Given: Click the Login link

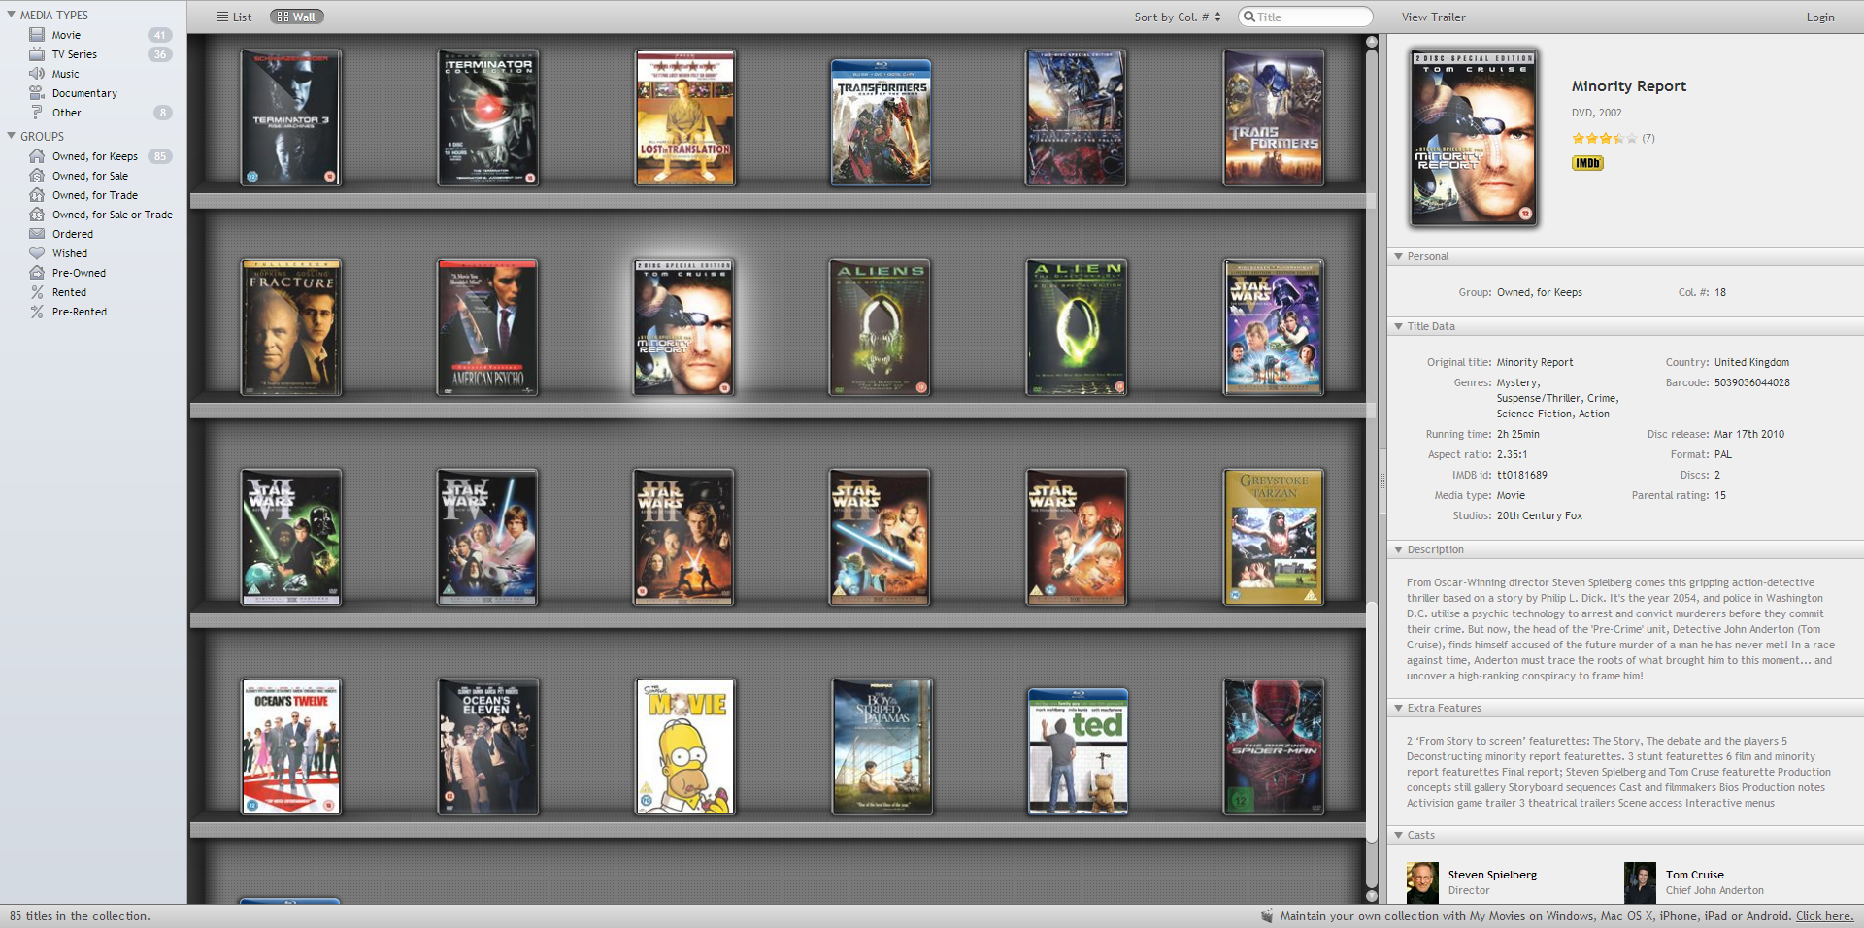Looking at the screenshot, I should click(1820, 17).
